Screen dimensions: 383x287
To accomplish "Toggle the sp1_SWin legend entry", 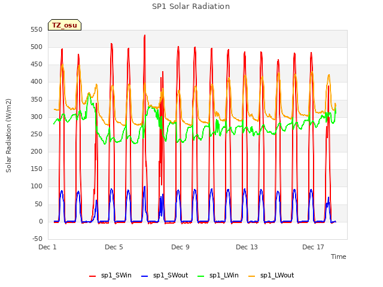I will [110, 276].
